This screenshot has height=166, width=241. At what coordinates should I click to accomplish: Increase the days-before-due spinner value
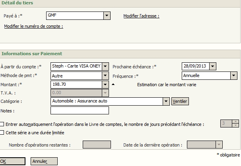point(236,122)
